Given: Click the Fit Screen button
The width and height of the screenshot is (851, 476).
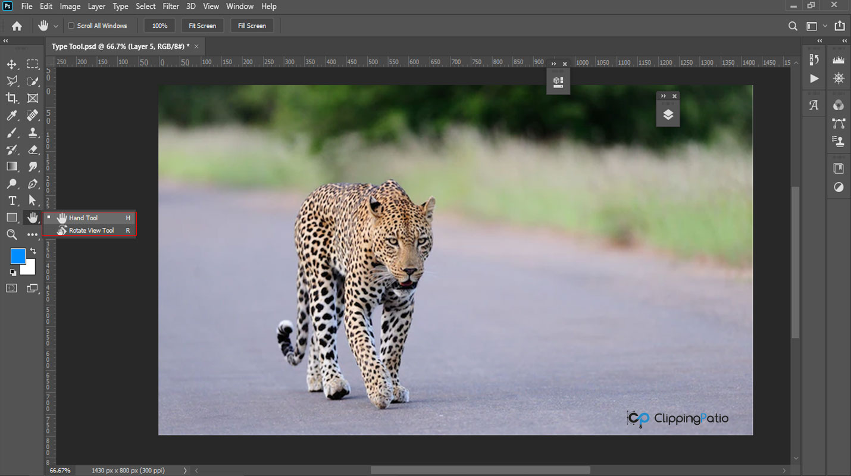Looking at the screenshot, I should tap(202, 26).
